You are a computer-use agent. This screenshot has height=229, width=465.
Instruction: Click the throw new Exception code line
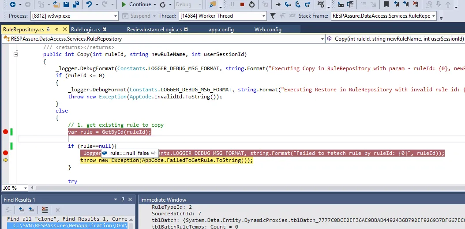(166, 160)
